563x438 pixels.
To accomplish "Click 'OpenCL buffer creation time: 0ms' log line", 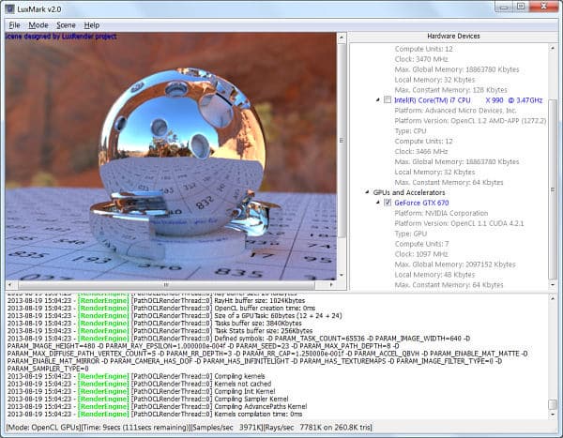I will pos(161,308).
